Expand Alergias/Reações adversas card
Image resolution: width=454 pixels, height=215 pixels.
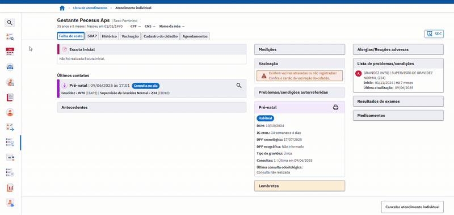pyautogui.click(x=398, y=49)
